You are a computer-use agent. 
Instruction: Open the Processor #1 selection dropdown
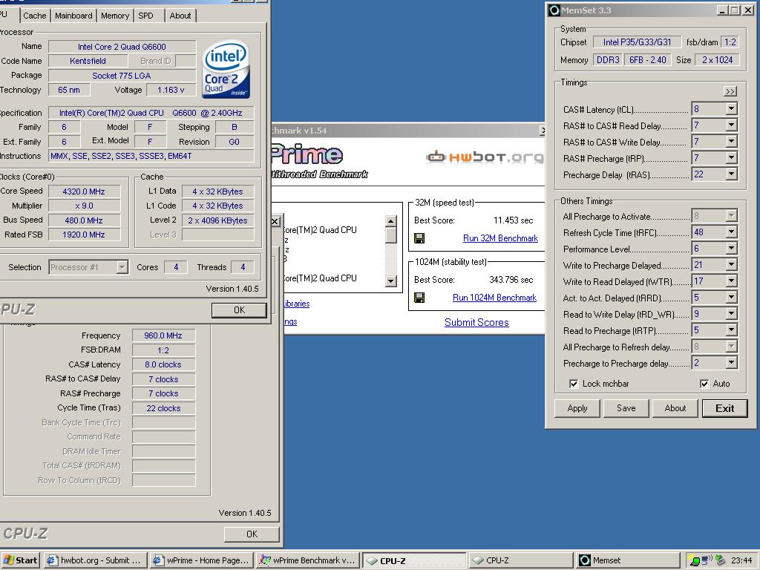pos(122,267)
